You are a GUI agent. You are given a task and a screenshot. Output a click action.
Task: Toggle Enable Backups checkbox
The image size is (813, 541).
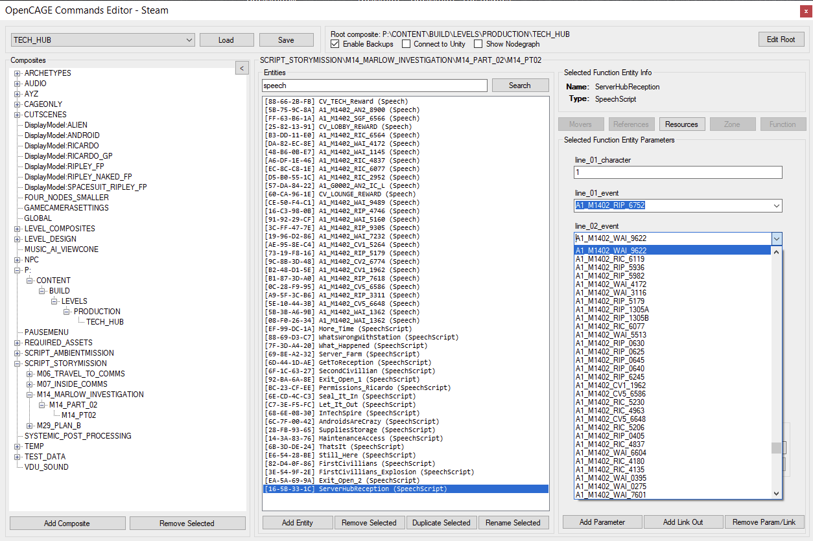click(x=335, y=44)
